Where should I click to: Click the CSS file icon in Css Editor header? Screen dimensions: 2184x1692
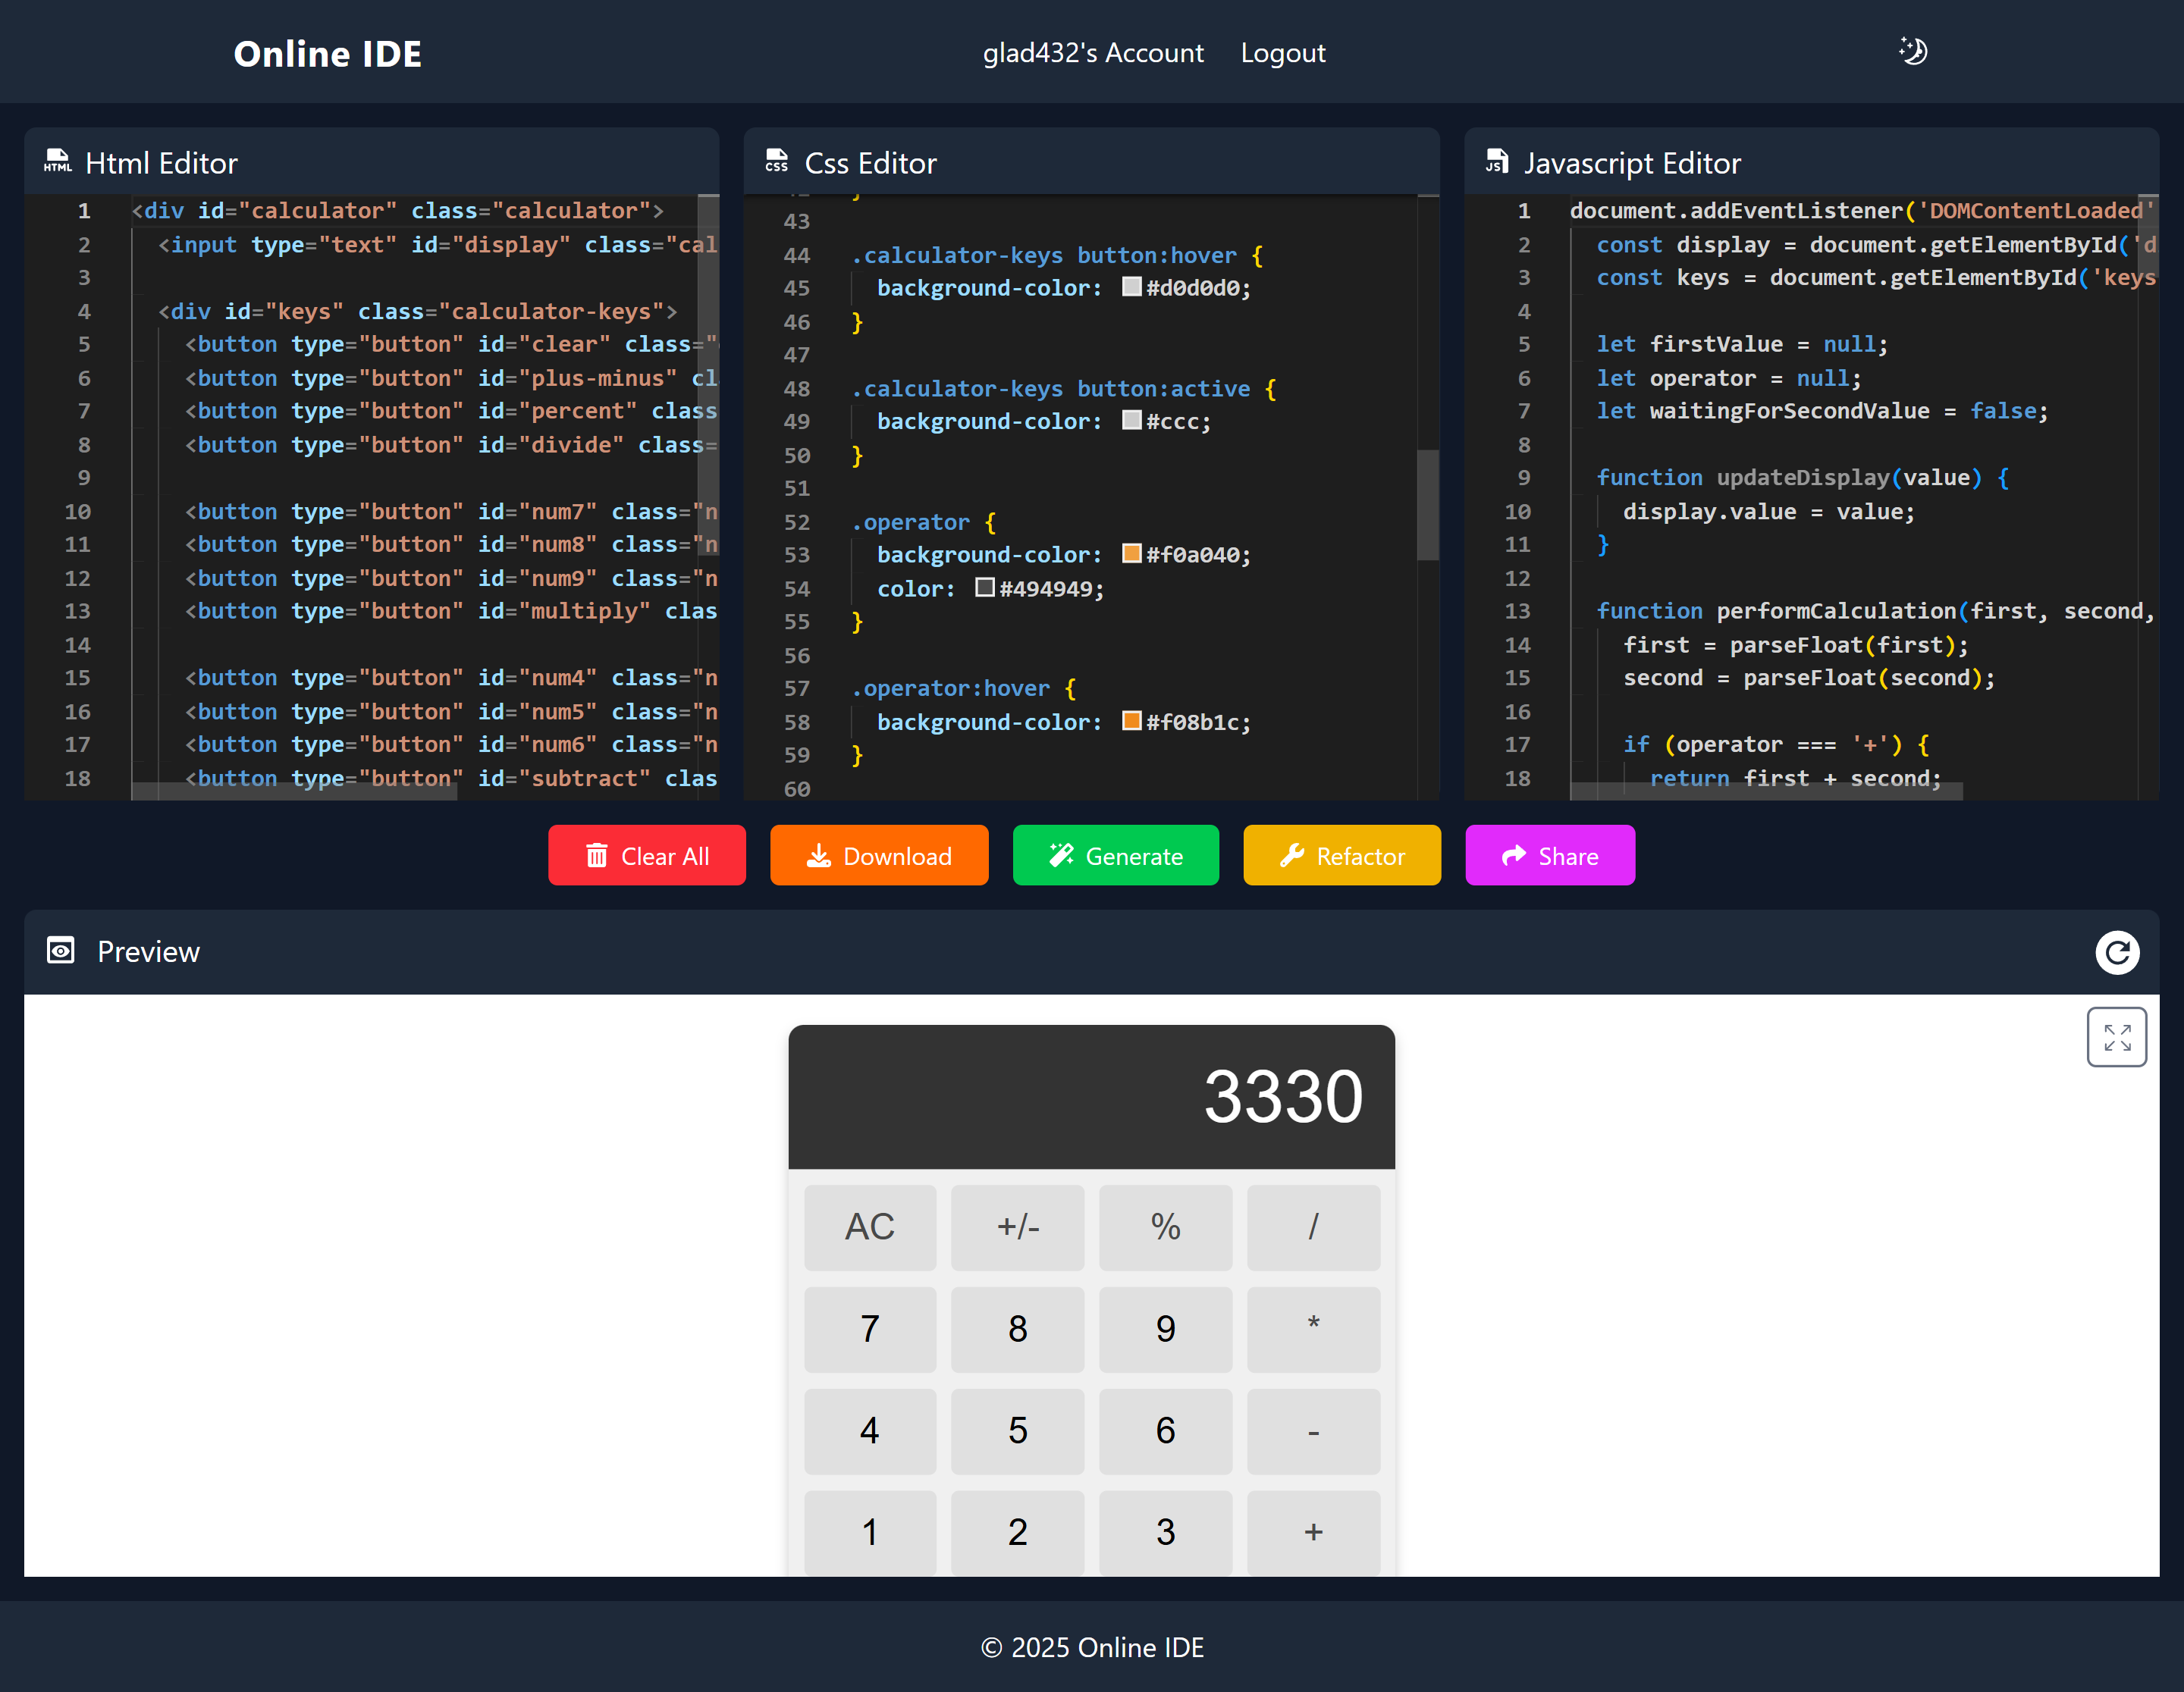(777, 161)
